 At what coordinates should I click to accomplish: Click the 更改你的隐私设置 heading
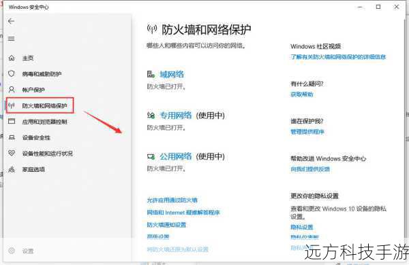click(314, 196)
